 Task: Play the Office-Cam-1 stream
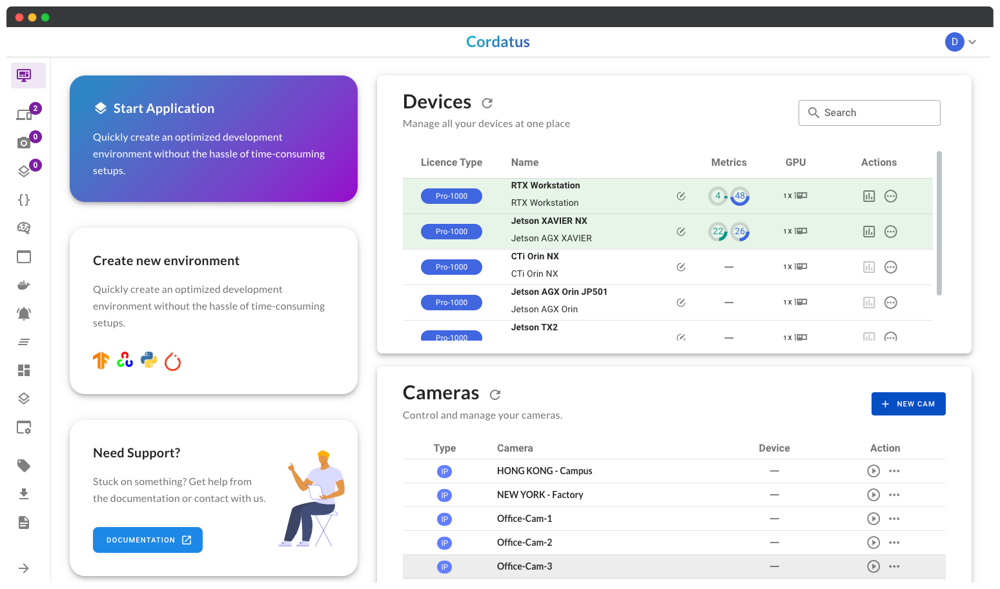point(873,519)
